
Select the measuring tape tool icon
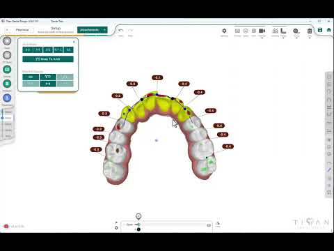point(296,31)
